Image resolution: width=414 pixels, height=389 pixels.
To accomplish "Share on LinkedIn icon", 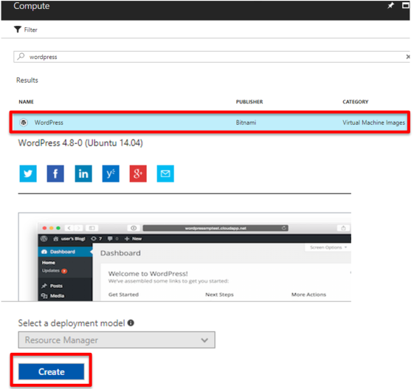I will tap(83, 173).
